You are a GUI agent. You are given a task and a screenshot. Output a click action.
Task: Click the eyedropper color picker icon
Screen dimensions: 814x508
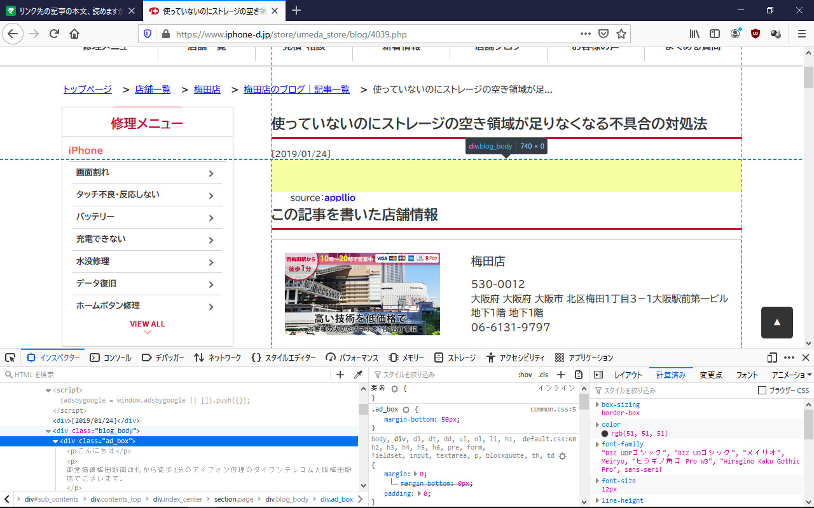click(x=358, y=375)
